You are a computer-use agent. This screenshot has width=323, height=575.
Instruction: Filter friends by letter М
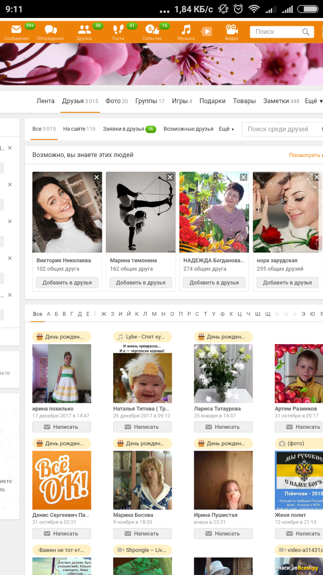(x=154, y=314)
